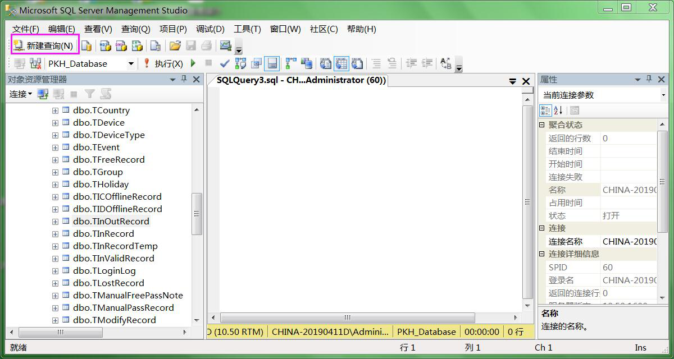Switch to the SQLQuery3.sql tab
Viewport: 674px width, 359px height.
pyautogui.click(x=301, y=80)
